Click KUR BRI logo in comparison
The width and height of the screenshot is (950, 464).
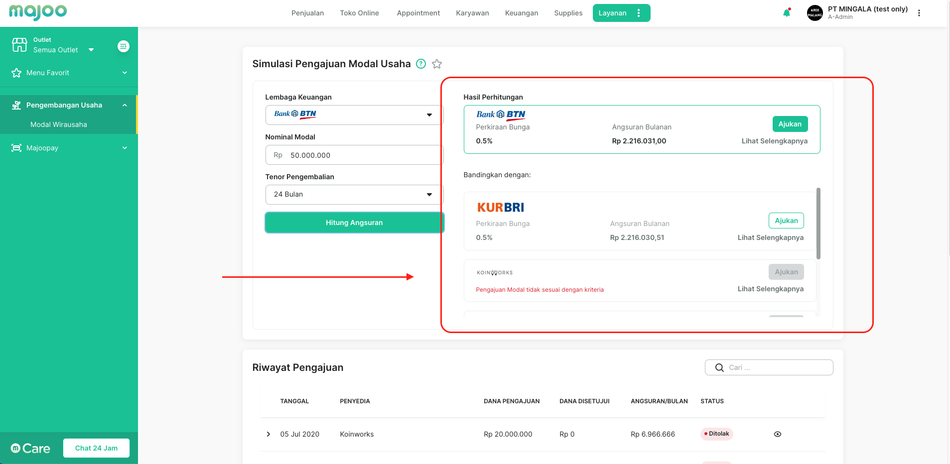[500, 207]
